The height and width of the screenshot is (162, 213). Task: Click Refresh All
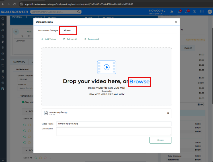click(70, 39)
